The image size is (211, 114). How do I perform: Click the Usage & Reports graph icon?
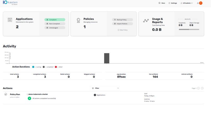pyautogui.click(x=146, y=21)
